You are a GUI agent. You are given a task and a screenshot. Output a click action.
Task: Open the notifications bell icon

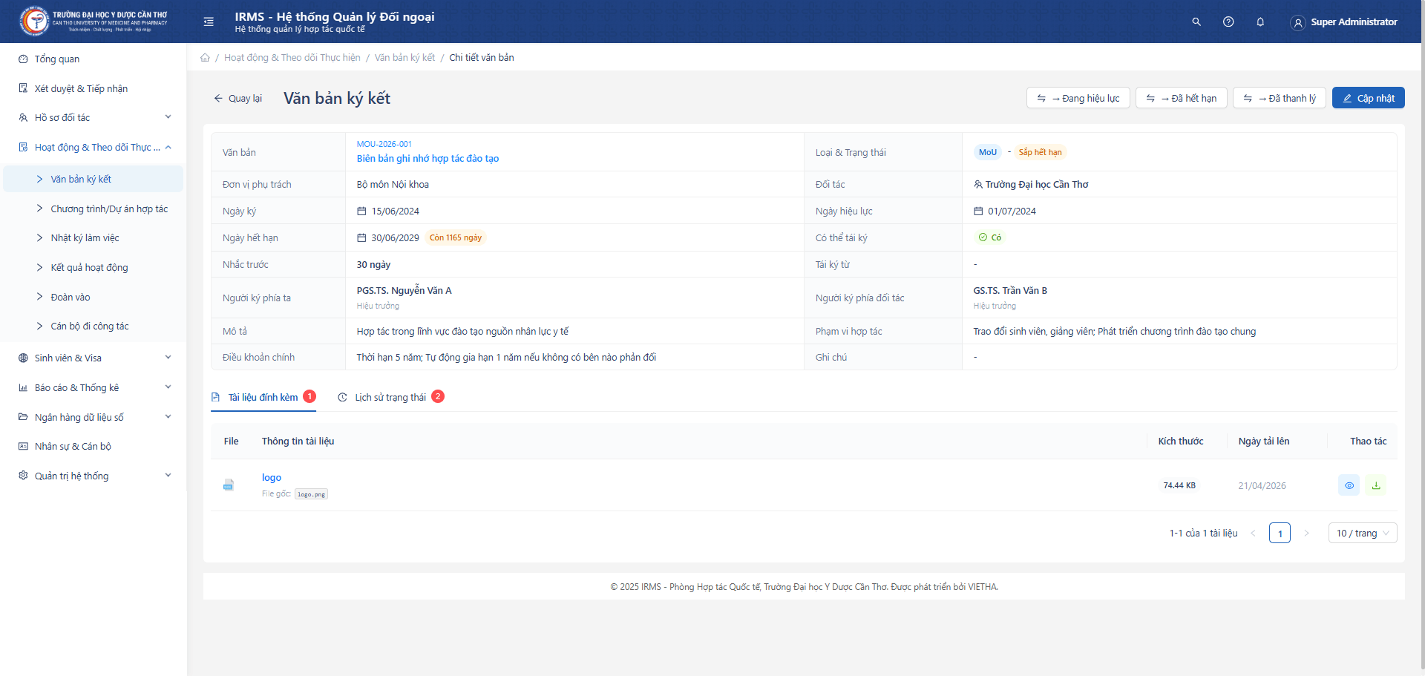(x=1260, y=22)
